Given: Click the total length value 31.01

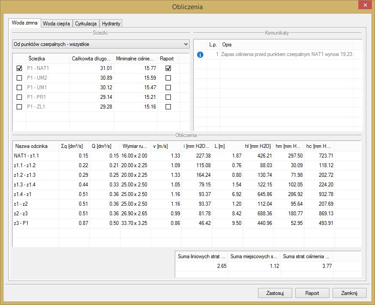Looking at the screenshot, I should click(x=106, y=68).
